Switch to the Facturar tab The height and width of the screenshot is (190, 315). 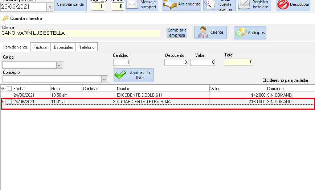(40, 47)
